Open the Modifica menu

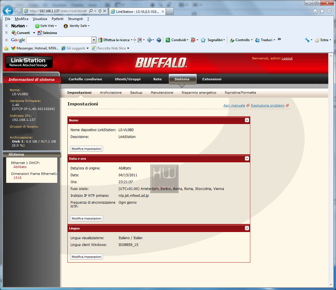point(21,19)
